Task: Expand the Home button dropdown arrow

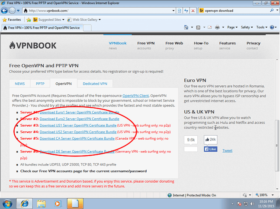Action: (192, 27)
